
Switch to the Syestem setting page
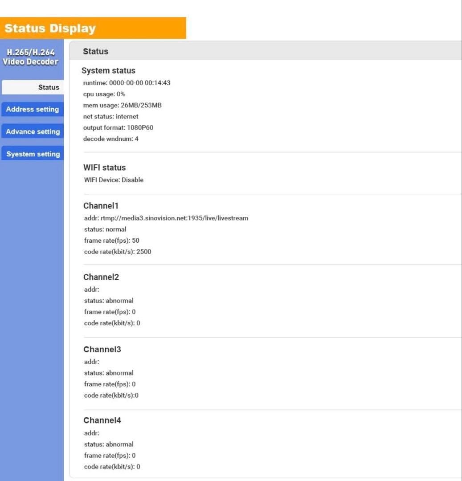coord(32,154)
